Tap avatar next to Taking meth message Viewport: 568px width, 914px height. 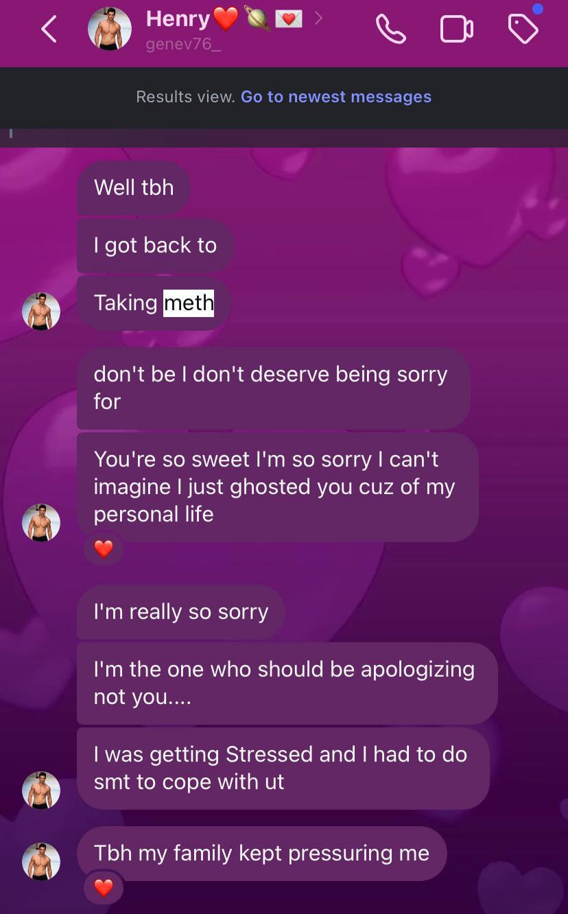pos(41,311)
